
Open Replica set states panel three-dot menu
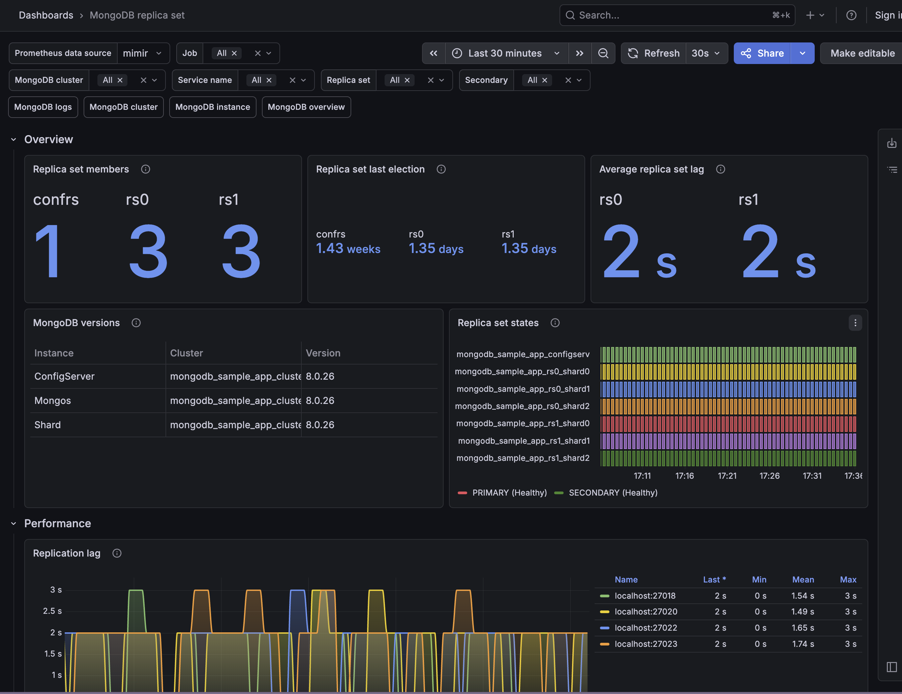(855, 323)
